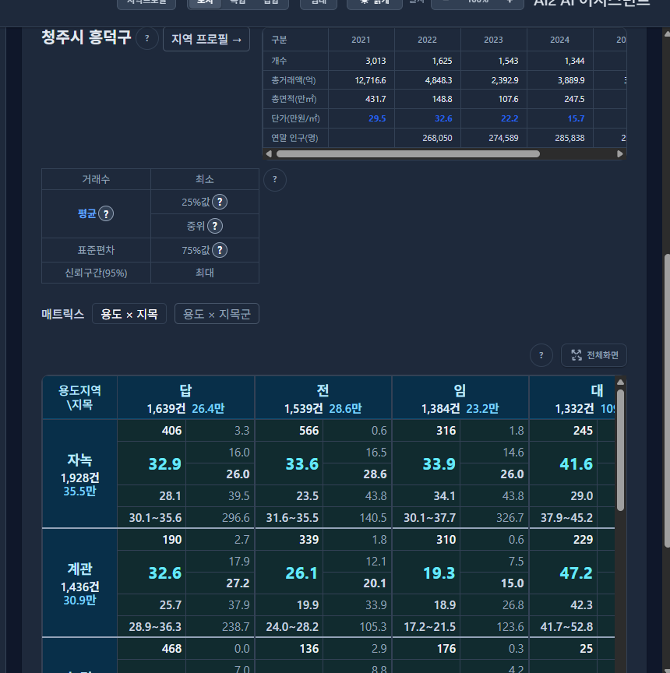
Task: Click the 33.6 average in 자녹 전 cell
Action: [302, 464]
